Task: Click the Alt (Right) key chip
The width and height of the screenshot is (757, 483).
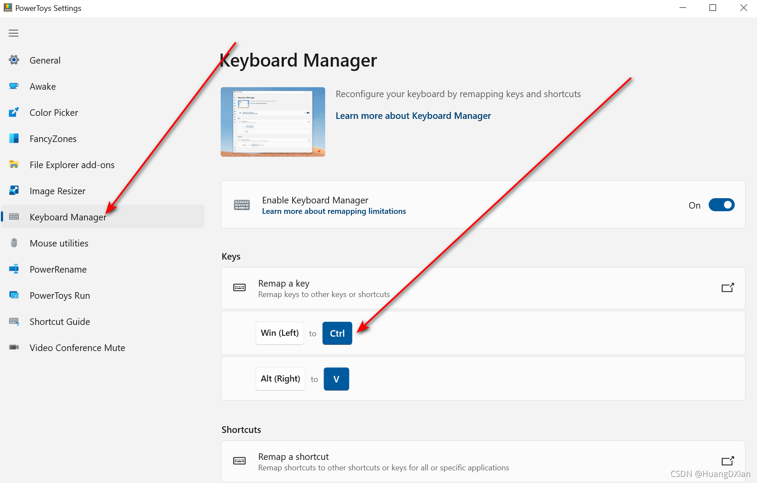Action: 280,379
